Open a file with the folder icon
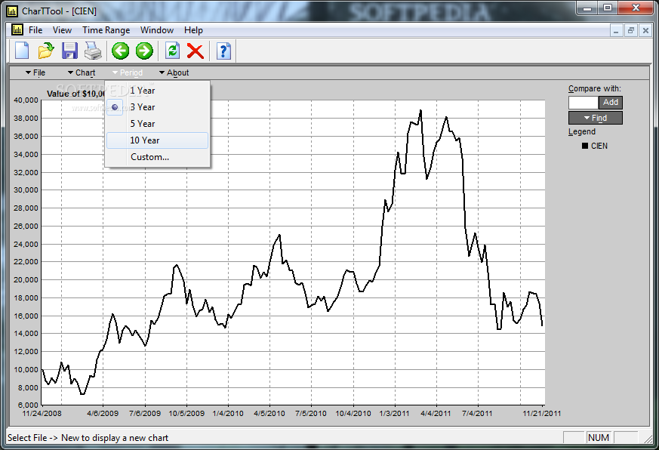Screen dimensions: 659x450 click(x=46, y=51)
